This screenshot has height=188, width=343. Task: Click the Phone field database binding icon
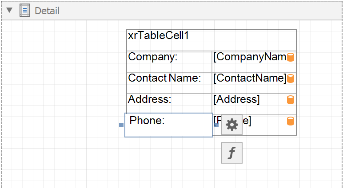point(291,121)
